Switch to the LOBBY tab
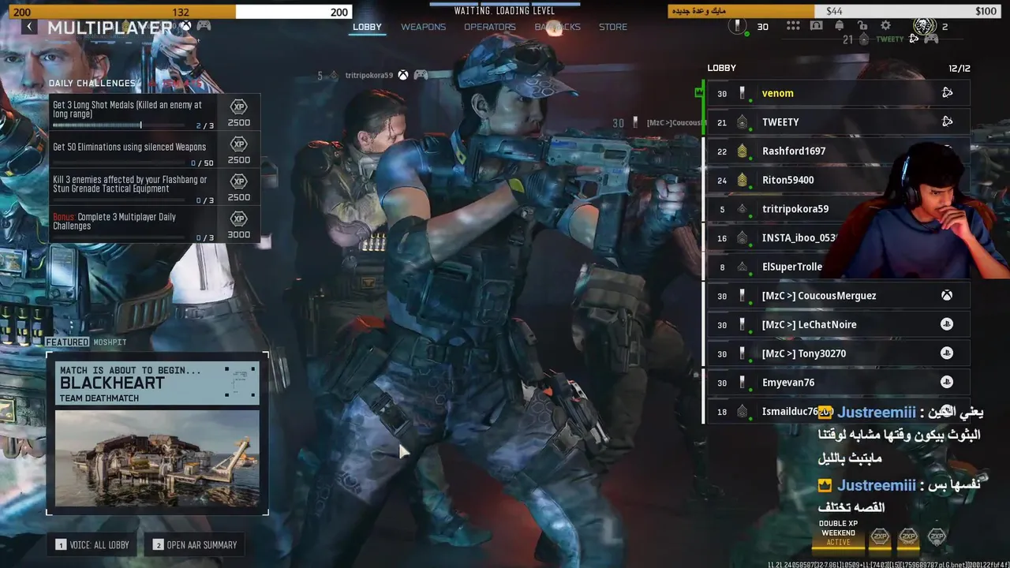 [367, 27]
